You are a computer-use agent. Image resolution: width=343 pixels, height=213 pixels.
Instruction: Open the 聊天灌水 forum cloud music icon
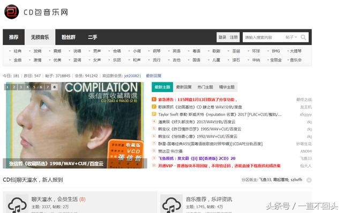(x=17, y=204)
